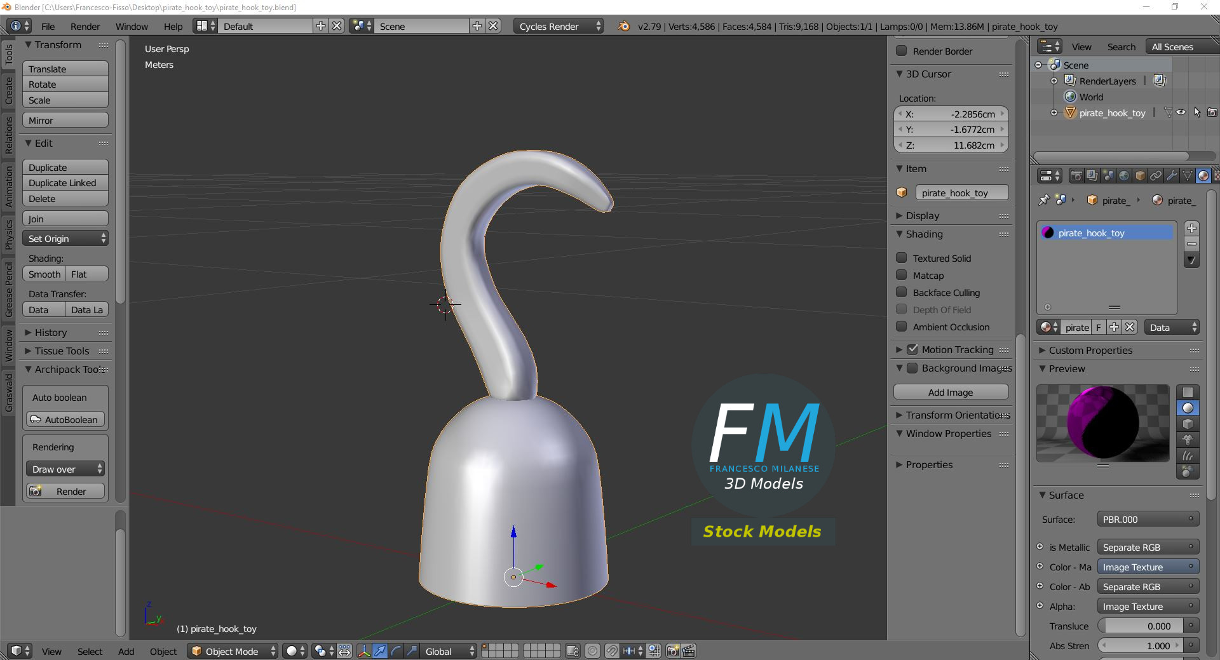The image size is (1220, 660).
Task: Select monkey material preview type
Action: 1188,440
